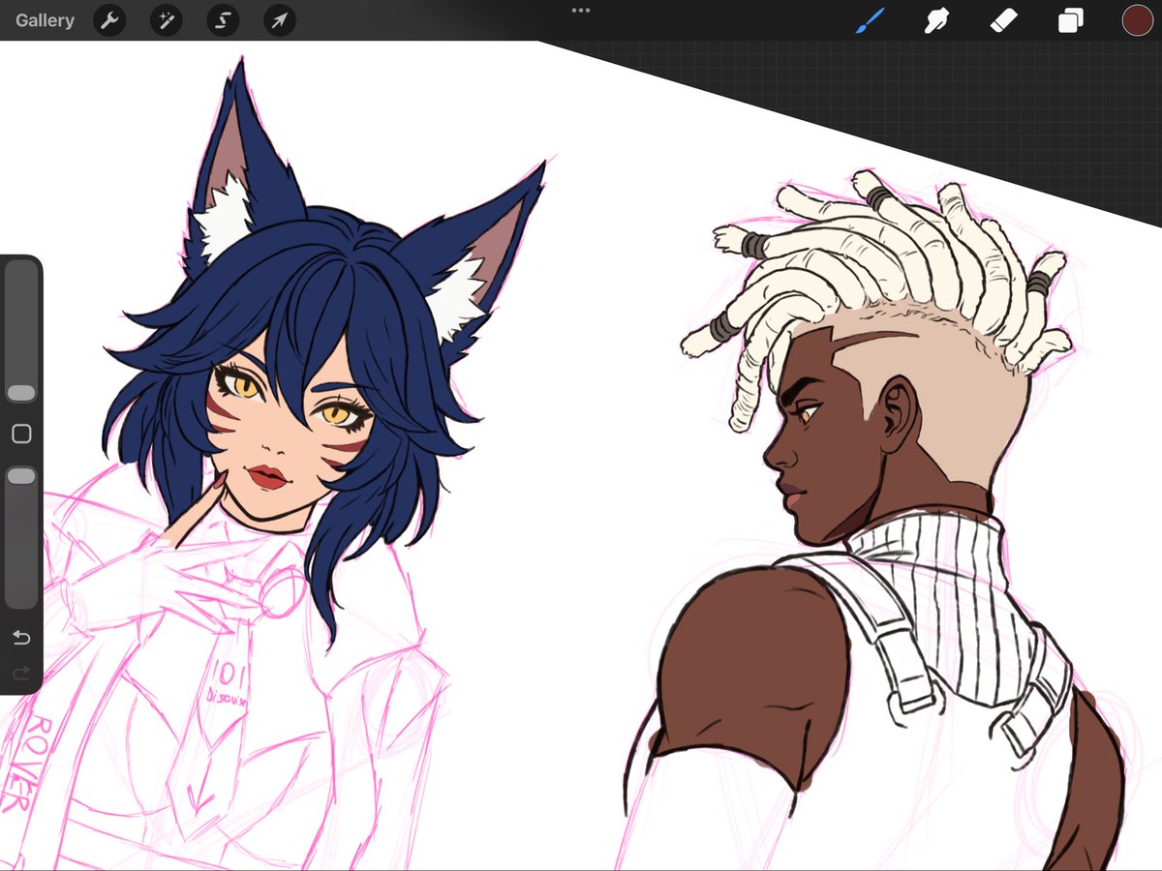Activate the Selection tool

222,20
